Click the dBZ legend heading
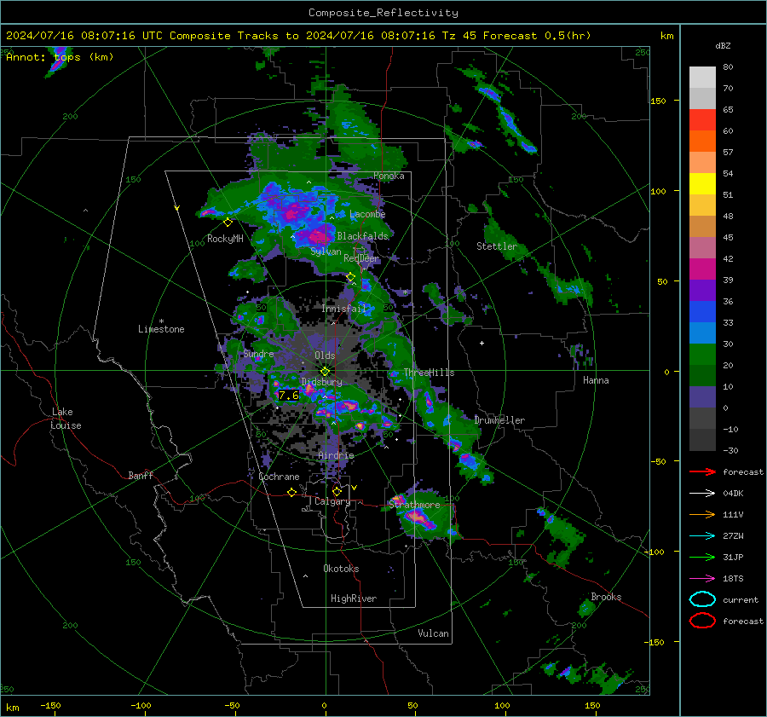The height and width of the screenshot is (717, 767). point(723,46)
